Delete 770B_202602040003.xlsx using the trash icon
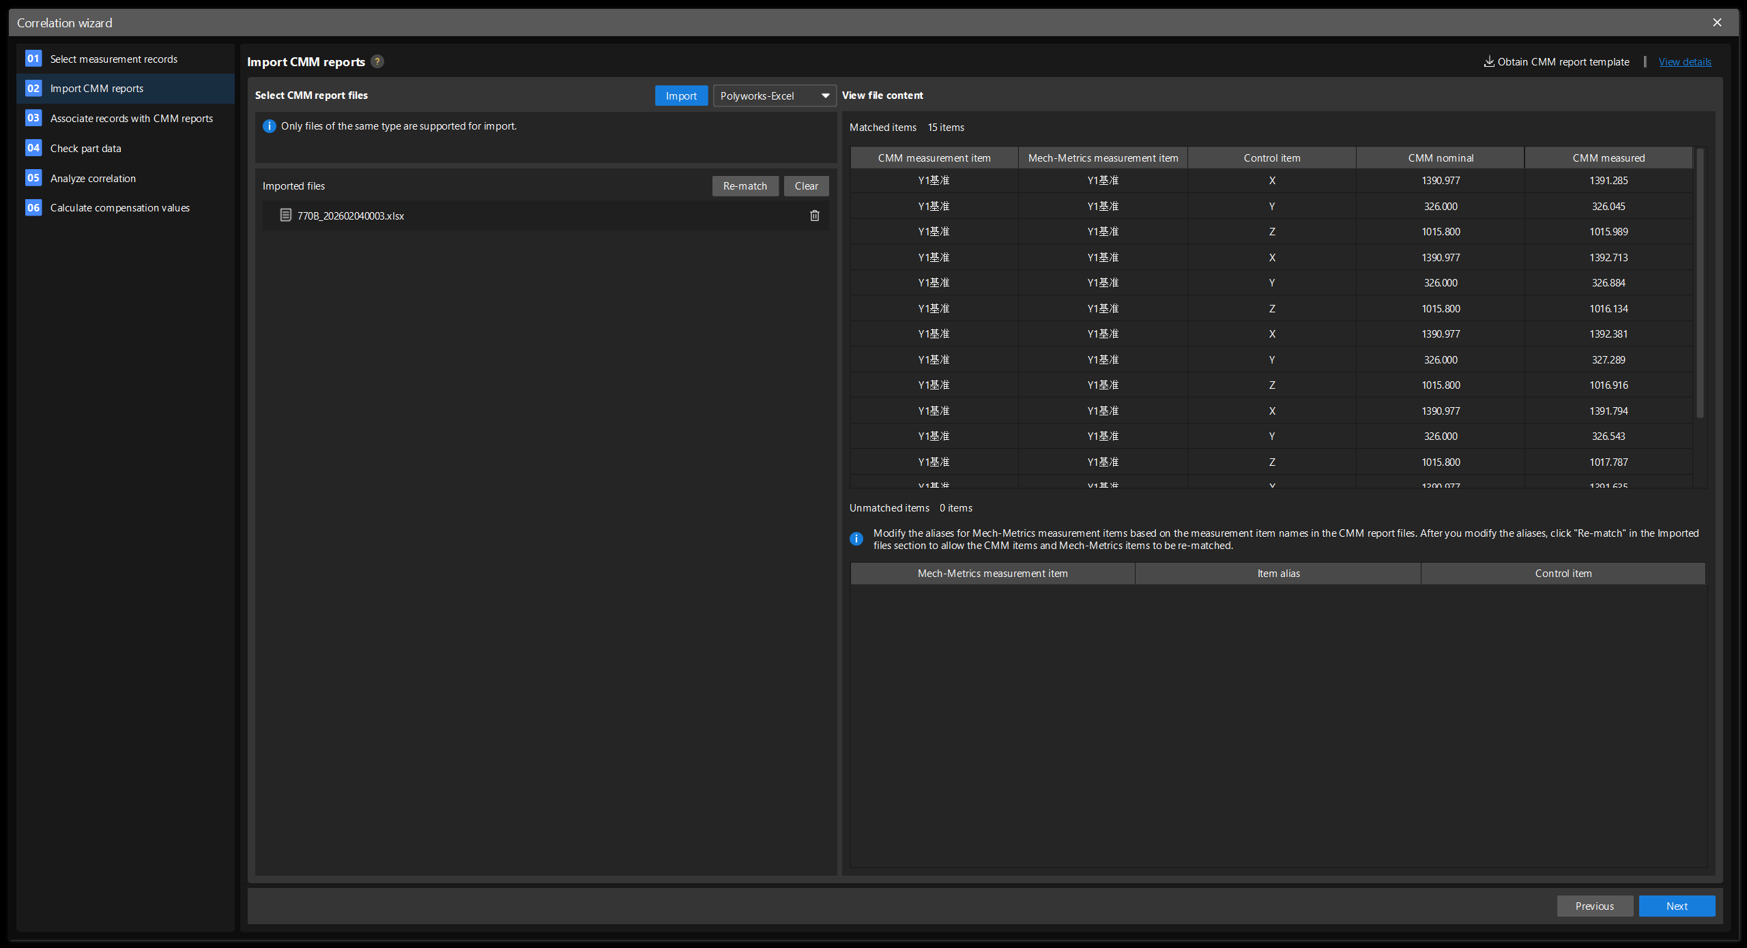 814,215
